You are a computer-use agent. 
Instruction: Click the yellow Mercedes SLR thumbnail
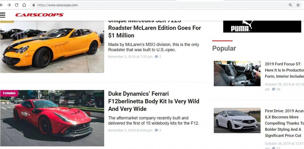(x=52, y=47)
